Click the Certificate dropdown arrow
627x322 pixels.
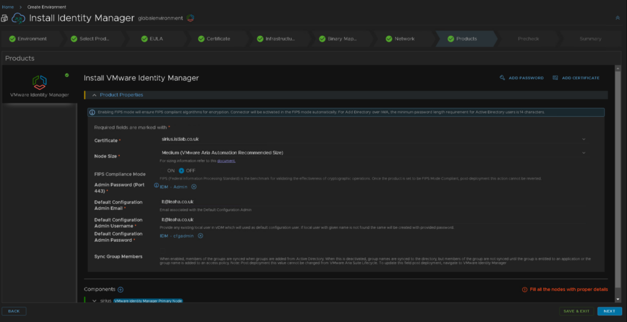(x=584, y=139)
